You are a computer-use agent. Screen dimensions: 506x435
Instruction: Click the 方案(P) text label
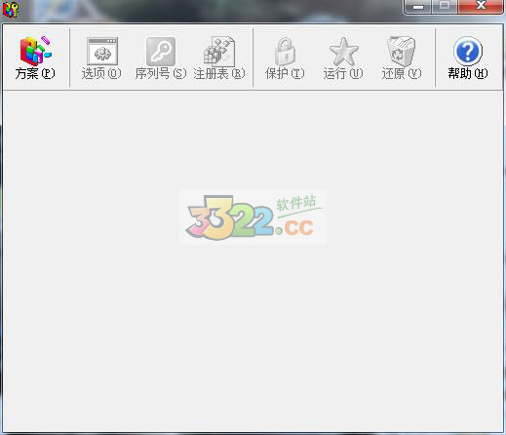tap(35, 73)
